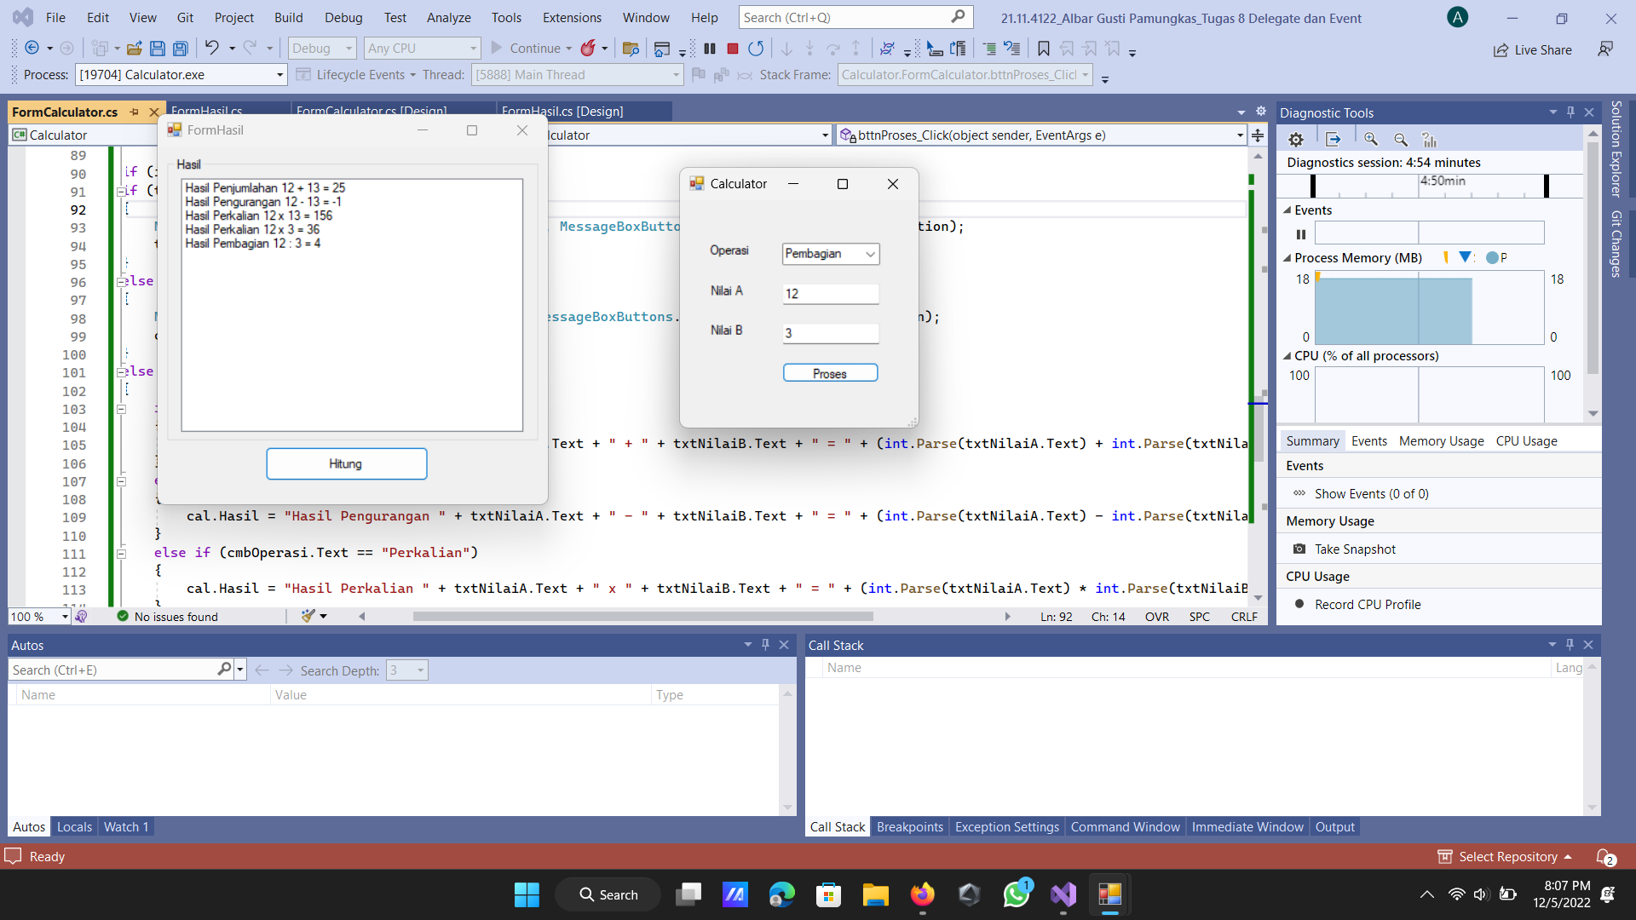The image size is (1636, 920).
Task: Pin the Diagnostic Tools panel
Action: pos(1570,112)
